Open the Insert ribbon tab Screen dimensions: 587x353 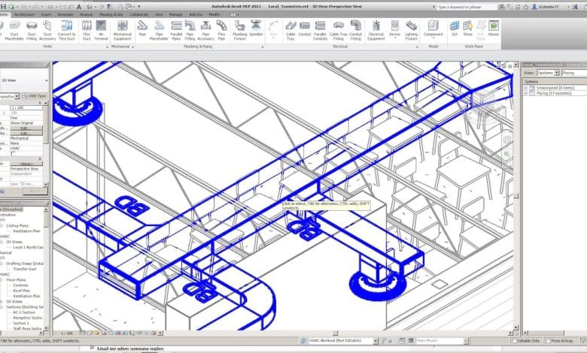pos(46,14)
